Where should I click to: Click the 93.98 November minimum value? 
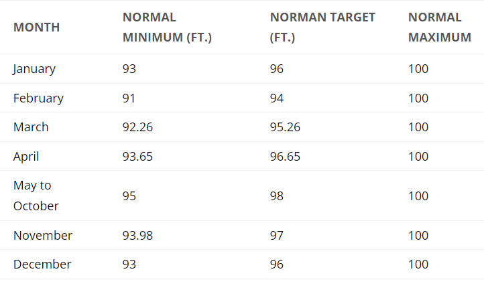click(x=138, y=236)
